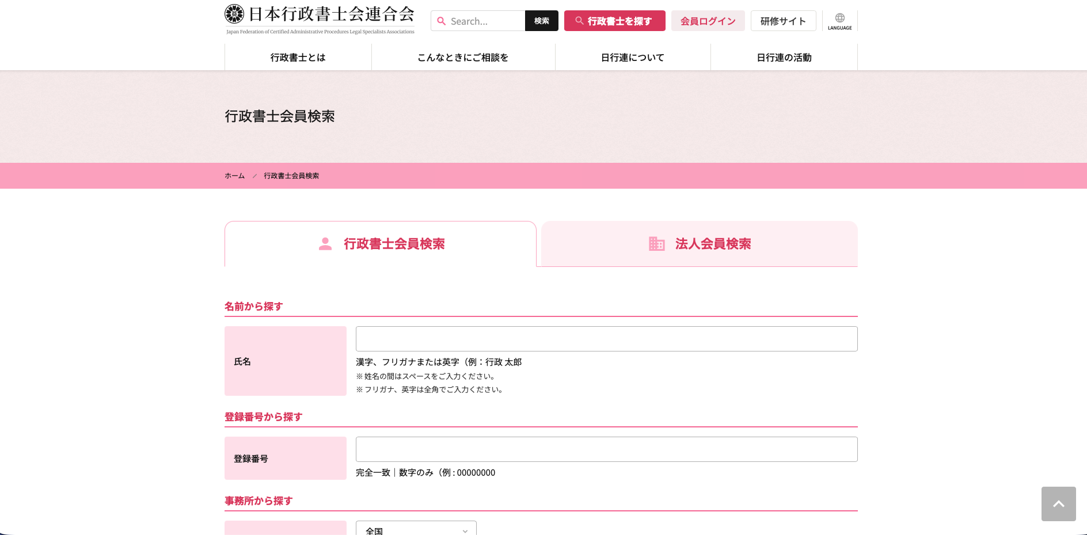Click the building icon on corporate tab

(656, 244)
